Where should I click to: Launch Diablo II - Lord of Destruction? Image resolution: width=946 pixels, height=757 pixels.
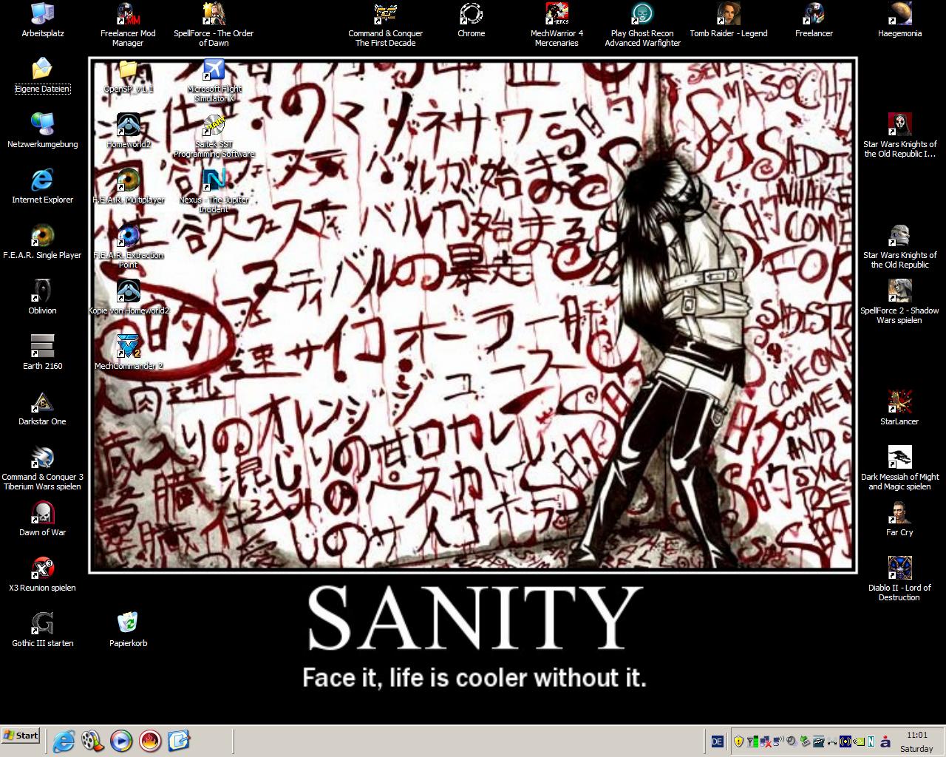tap(899, 568)
